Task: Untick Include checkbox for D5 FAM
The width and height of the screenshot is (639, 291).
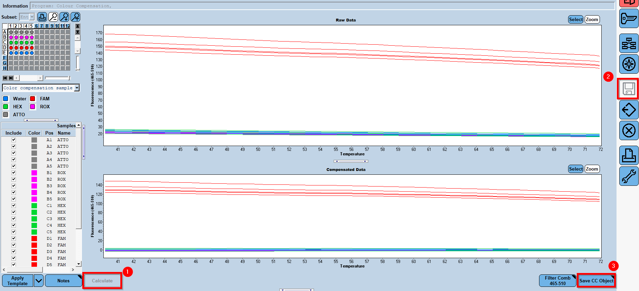Action: (13, 265)
